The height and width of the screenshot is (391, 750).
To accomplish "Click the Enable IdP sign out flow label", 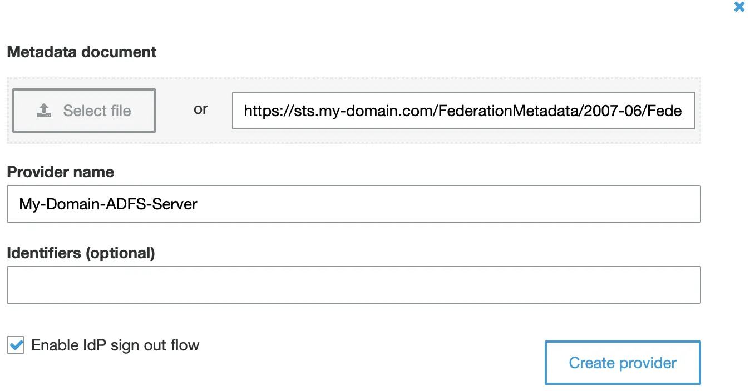I will (x=115, y=345).
